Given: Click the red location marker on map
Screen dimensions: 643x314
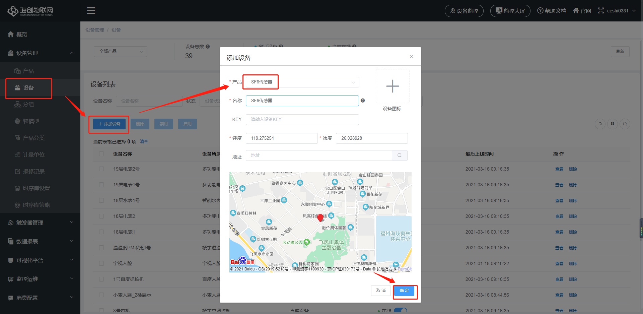Looking at the screenshot, I should pos(320,218).
